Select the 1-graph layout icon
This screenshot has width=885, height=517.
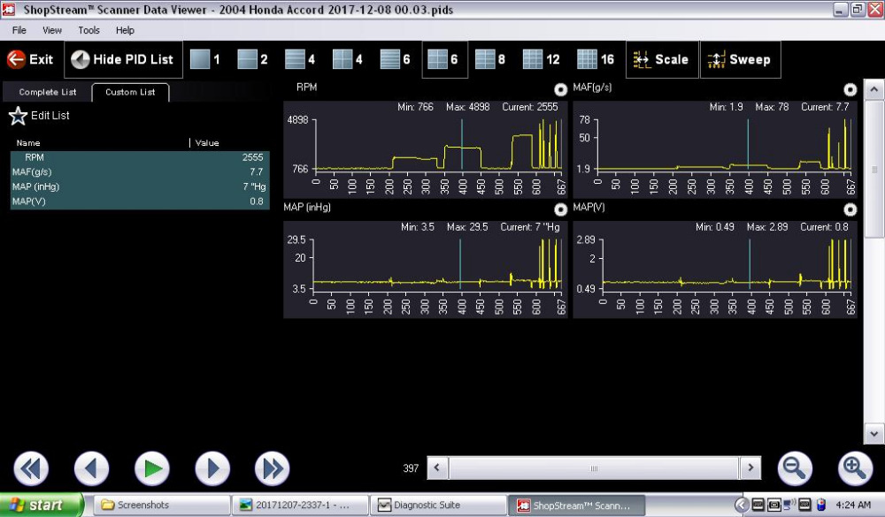coord(201,59)
